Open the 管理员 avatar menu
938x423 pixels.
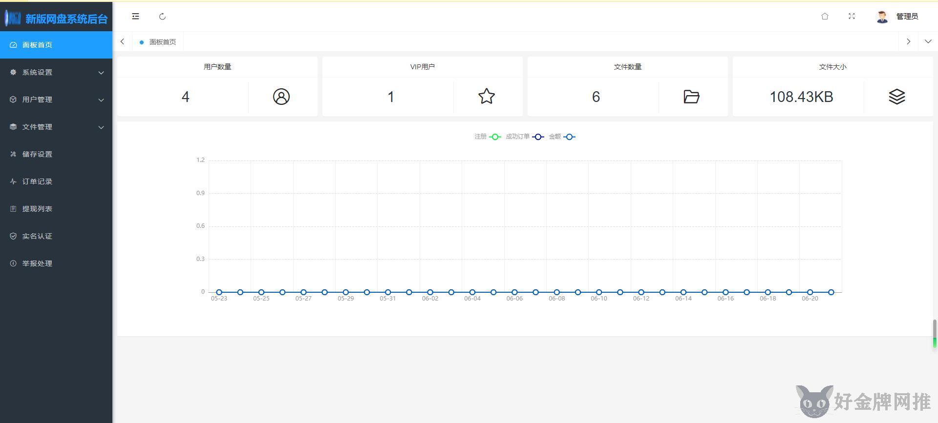point(882,17)
